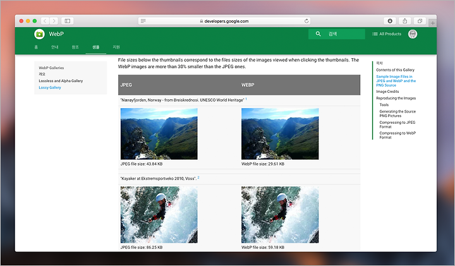Open the Reader view icon in address bar

[143, 21]
